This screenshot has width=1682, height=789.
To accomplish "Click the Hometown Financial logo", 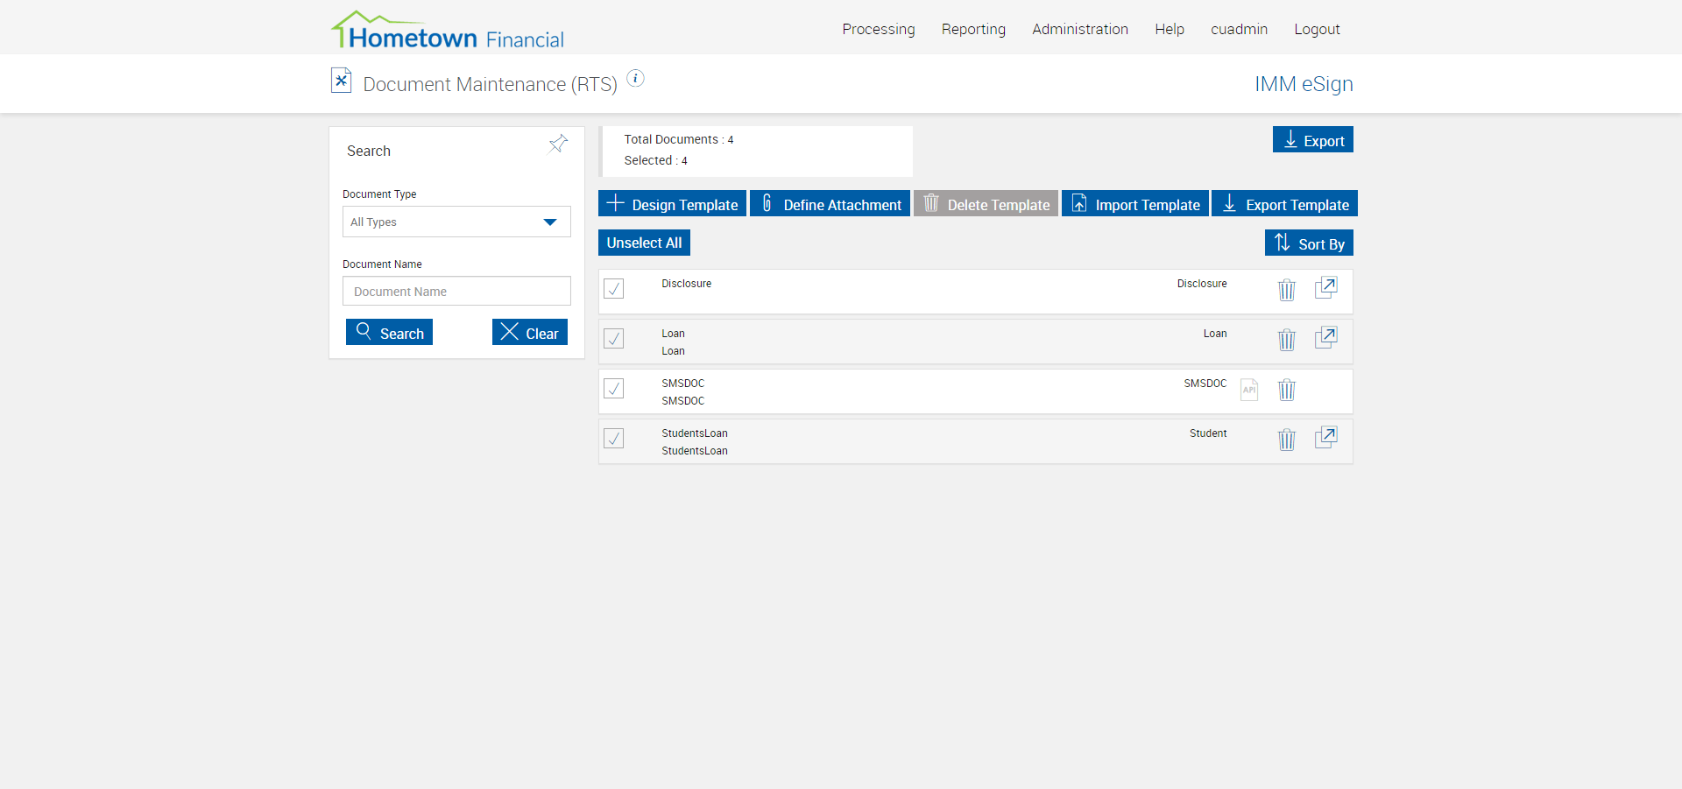I will (x=447, y=31).
